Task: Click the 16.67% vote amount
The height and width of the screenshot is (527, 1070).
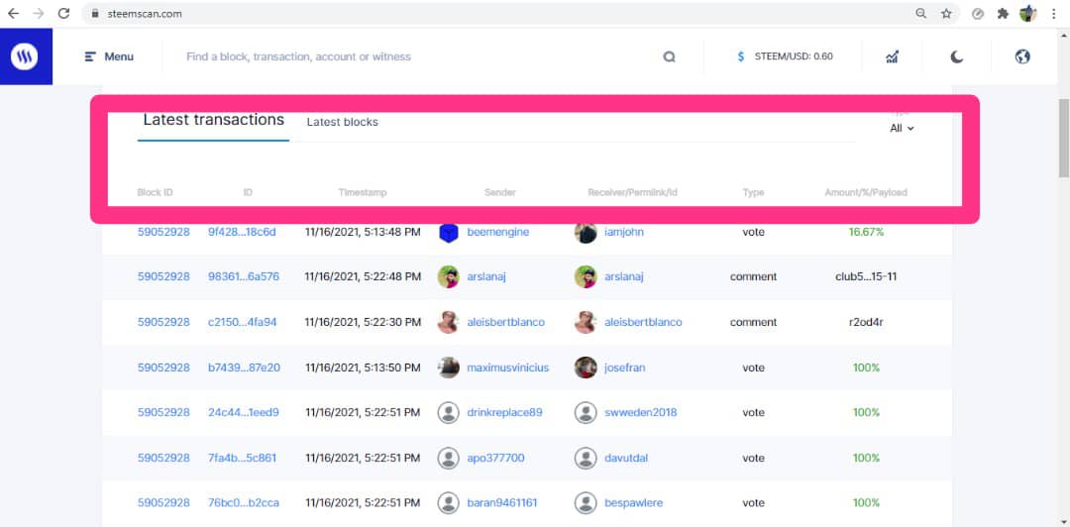Action: (x=866, y=232)
